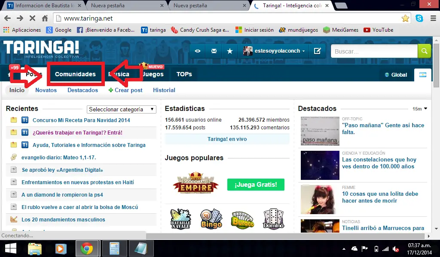The image size is (440, 257).
Task: Open Se aprobó ley «Argentina Digital» post
Action: point(62,170)
